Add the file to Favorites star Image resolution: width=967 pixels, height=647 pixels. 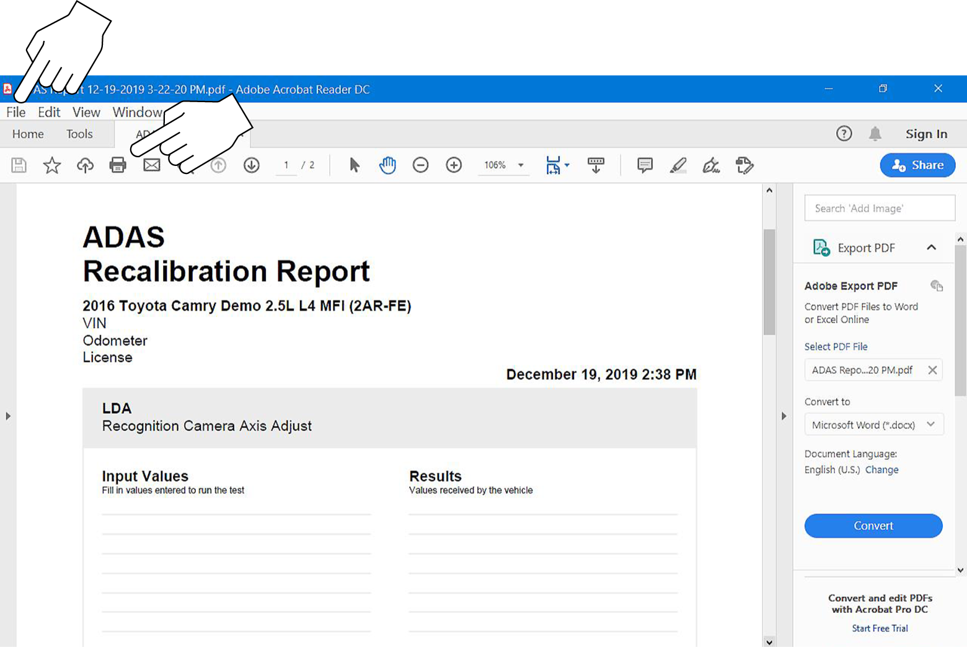click(x=51, y=165)
